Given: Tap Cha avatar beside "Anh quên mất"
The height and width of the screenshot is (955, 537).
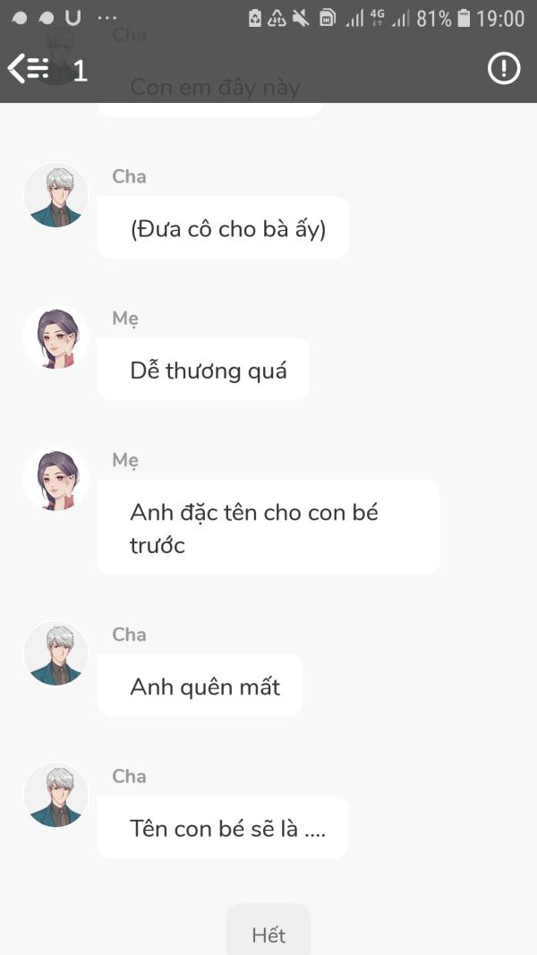Looking at the screenshot, I should (x=55, y=654).
